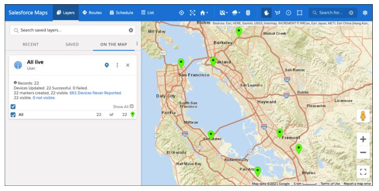
Task: Open the Schedule tab
Action: point(121,13)
